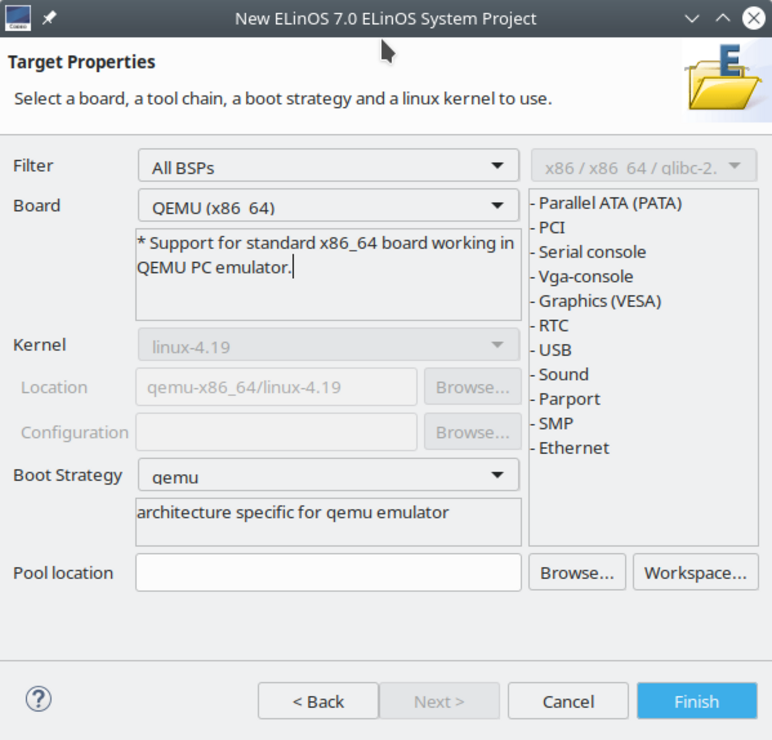
Task: Select the Ethernet feature in the list
Action: click(573, 448)
